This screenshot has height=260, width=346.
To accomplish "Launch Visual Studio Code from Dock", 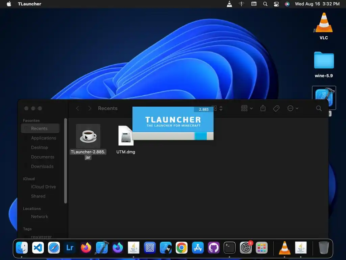I will pos(38,247).
